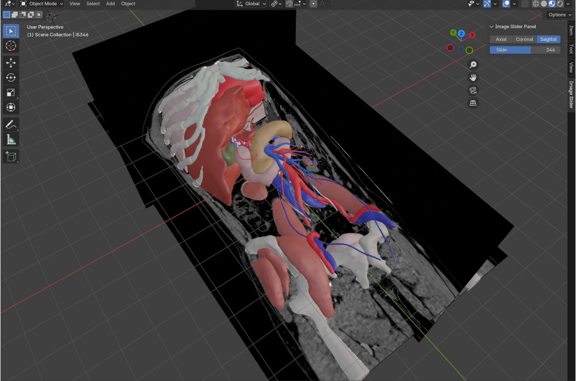Toggle wireframe viewport shading
The image size is (576, 381).
(536, 3)
